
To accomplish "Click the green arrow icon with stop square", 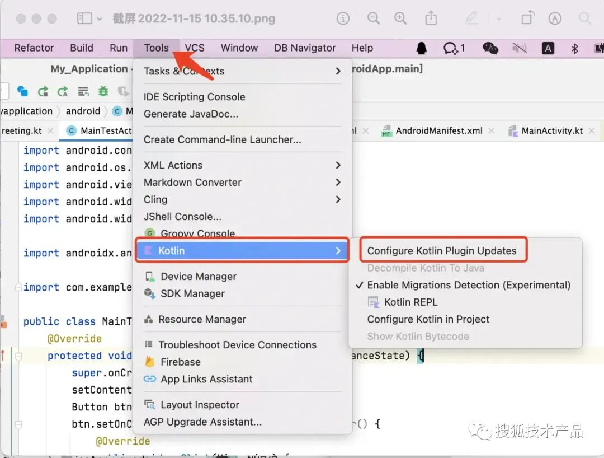I will (x=43, y=91).
